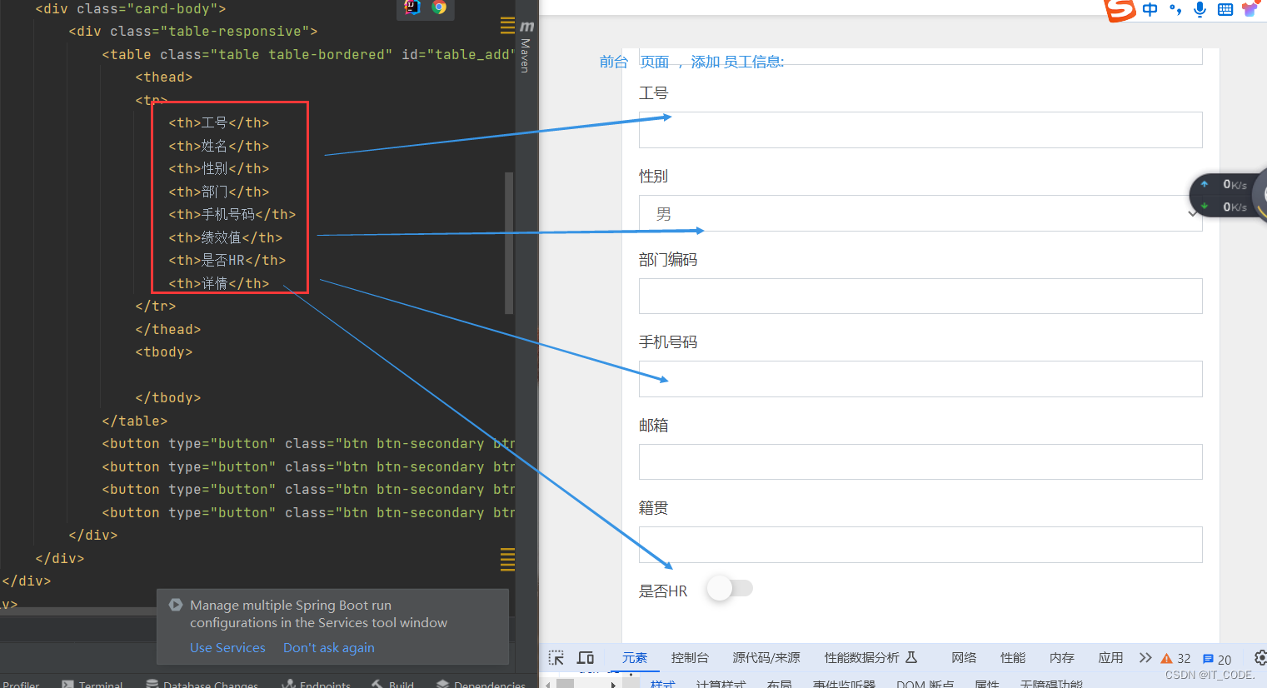Expand hidden DevTools panels via the chevron
The height and width of the screenshot is (688, 1267).
click(x=1145, y=657)
